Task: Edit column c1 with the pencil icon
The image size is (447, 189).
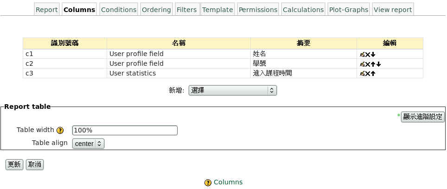Action: (362, 54)
